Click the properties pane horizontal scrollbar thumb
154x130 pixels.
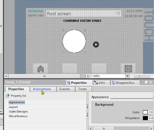pyautogui.click(x=104, y=128)
